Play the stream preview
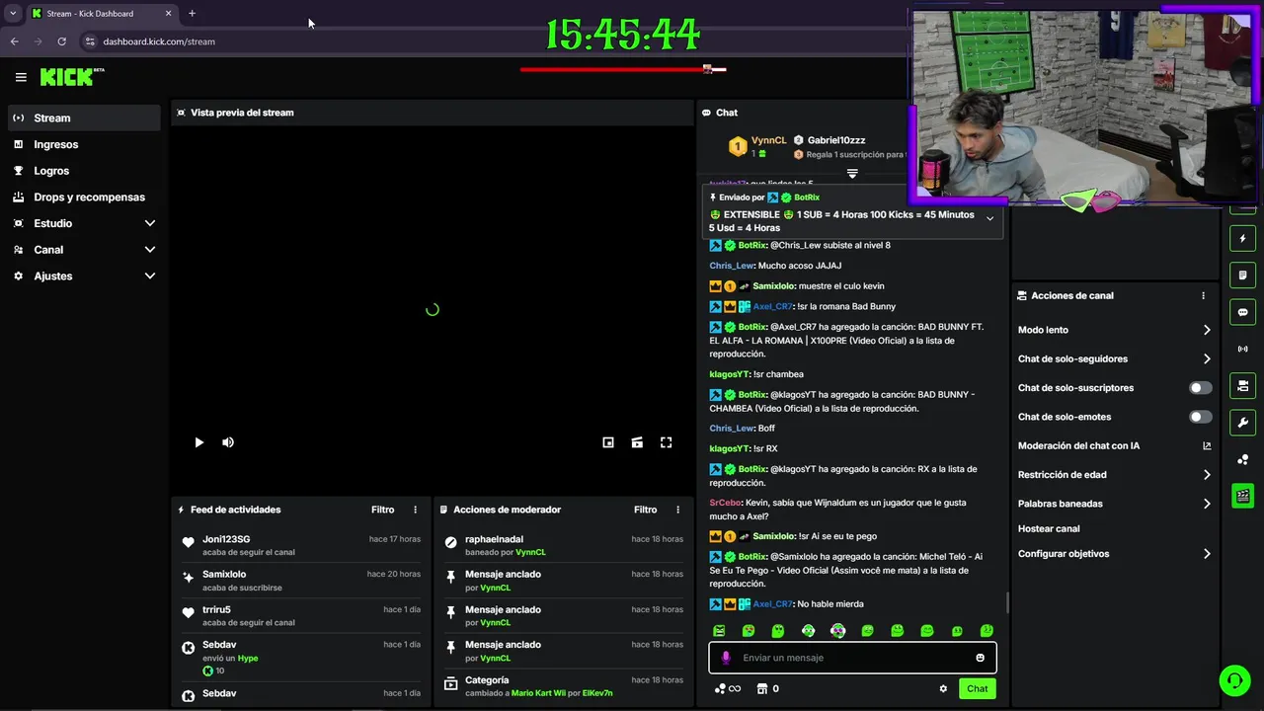 click(198, 442)
